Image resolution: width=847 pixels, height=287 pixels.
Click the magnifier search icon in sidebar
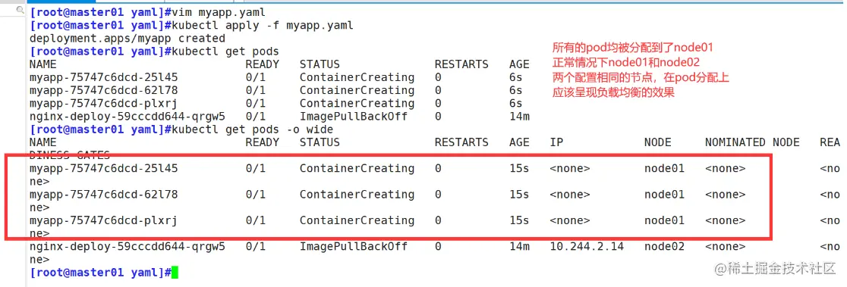[x=20, y=11]
